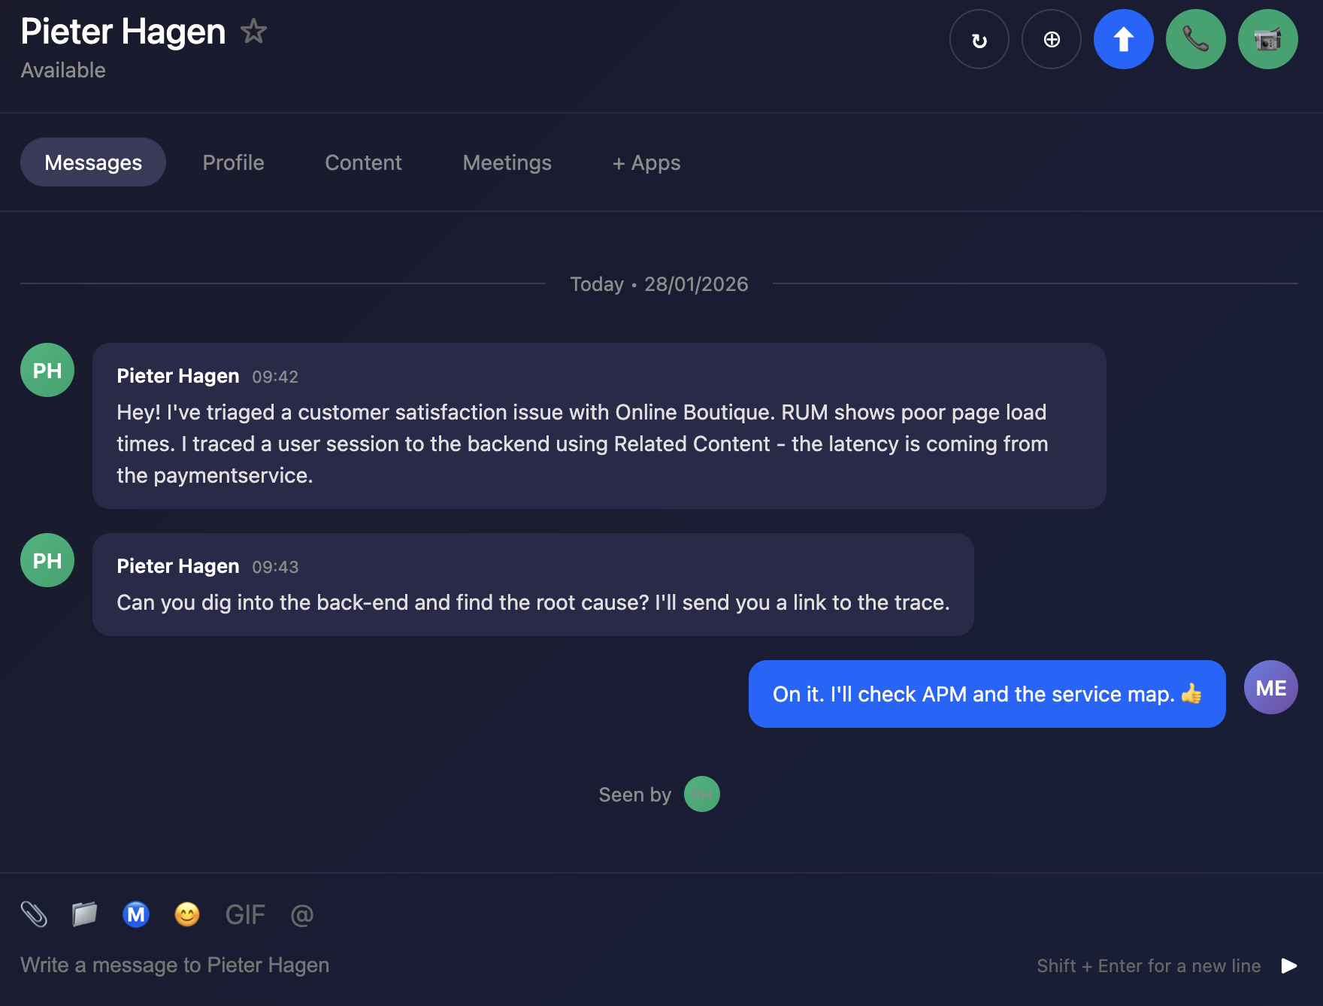
Task: Switch to the Profile tab
Action: click(233, 162)
